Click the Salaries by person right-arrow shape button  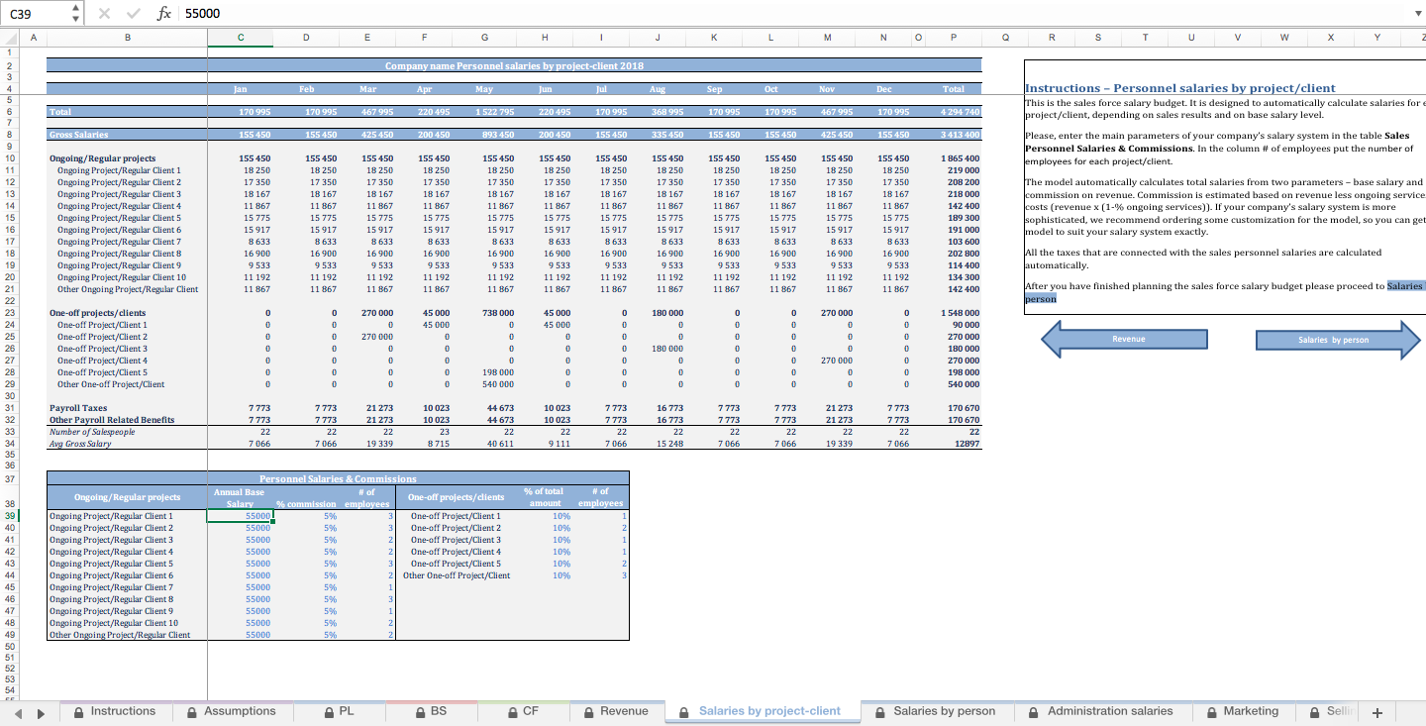pyautogui.click(x=1337, y=339)
